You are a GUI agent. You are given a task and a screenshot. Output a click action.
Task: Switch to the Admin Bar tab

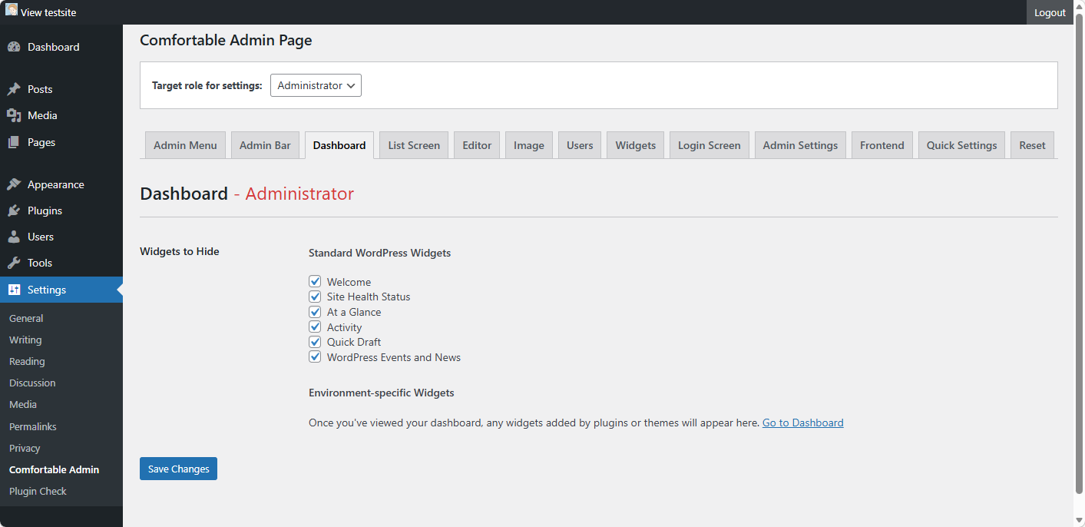point(265,145)
